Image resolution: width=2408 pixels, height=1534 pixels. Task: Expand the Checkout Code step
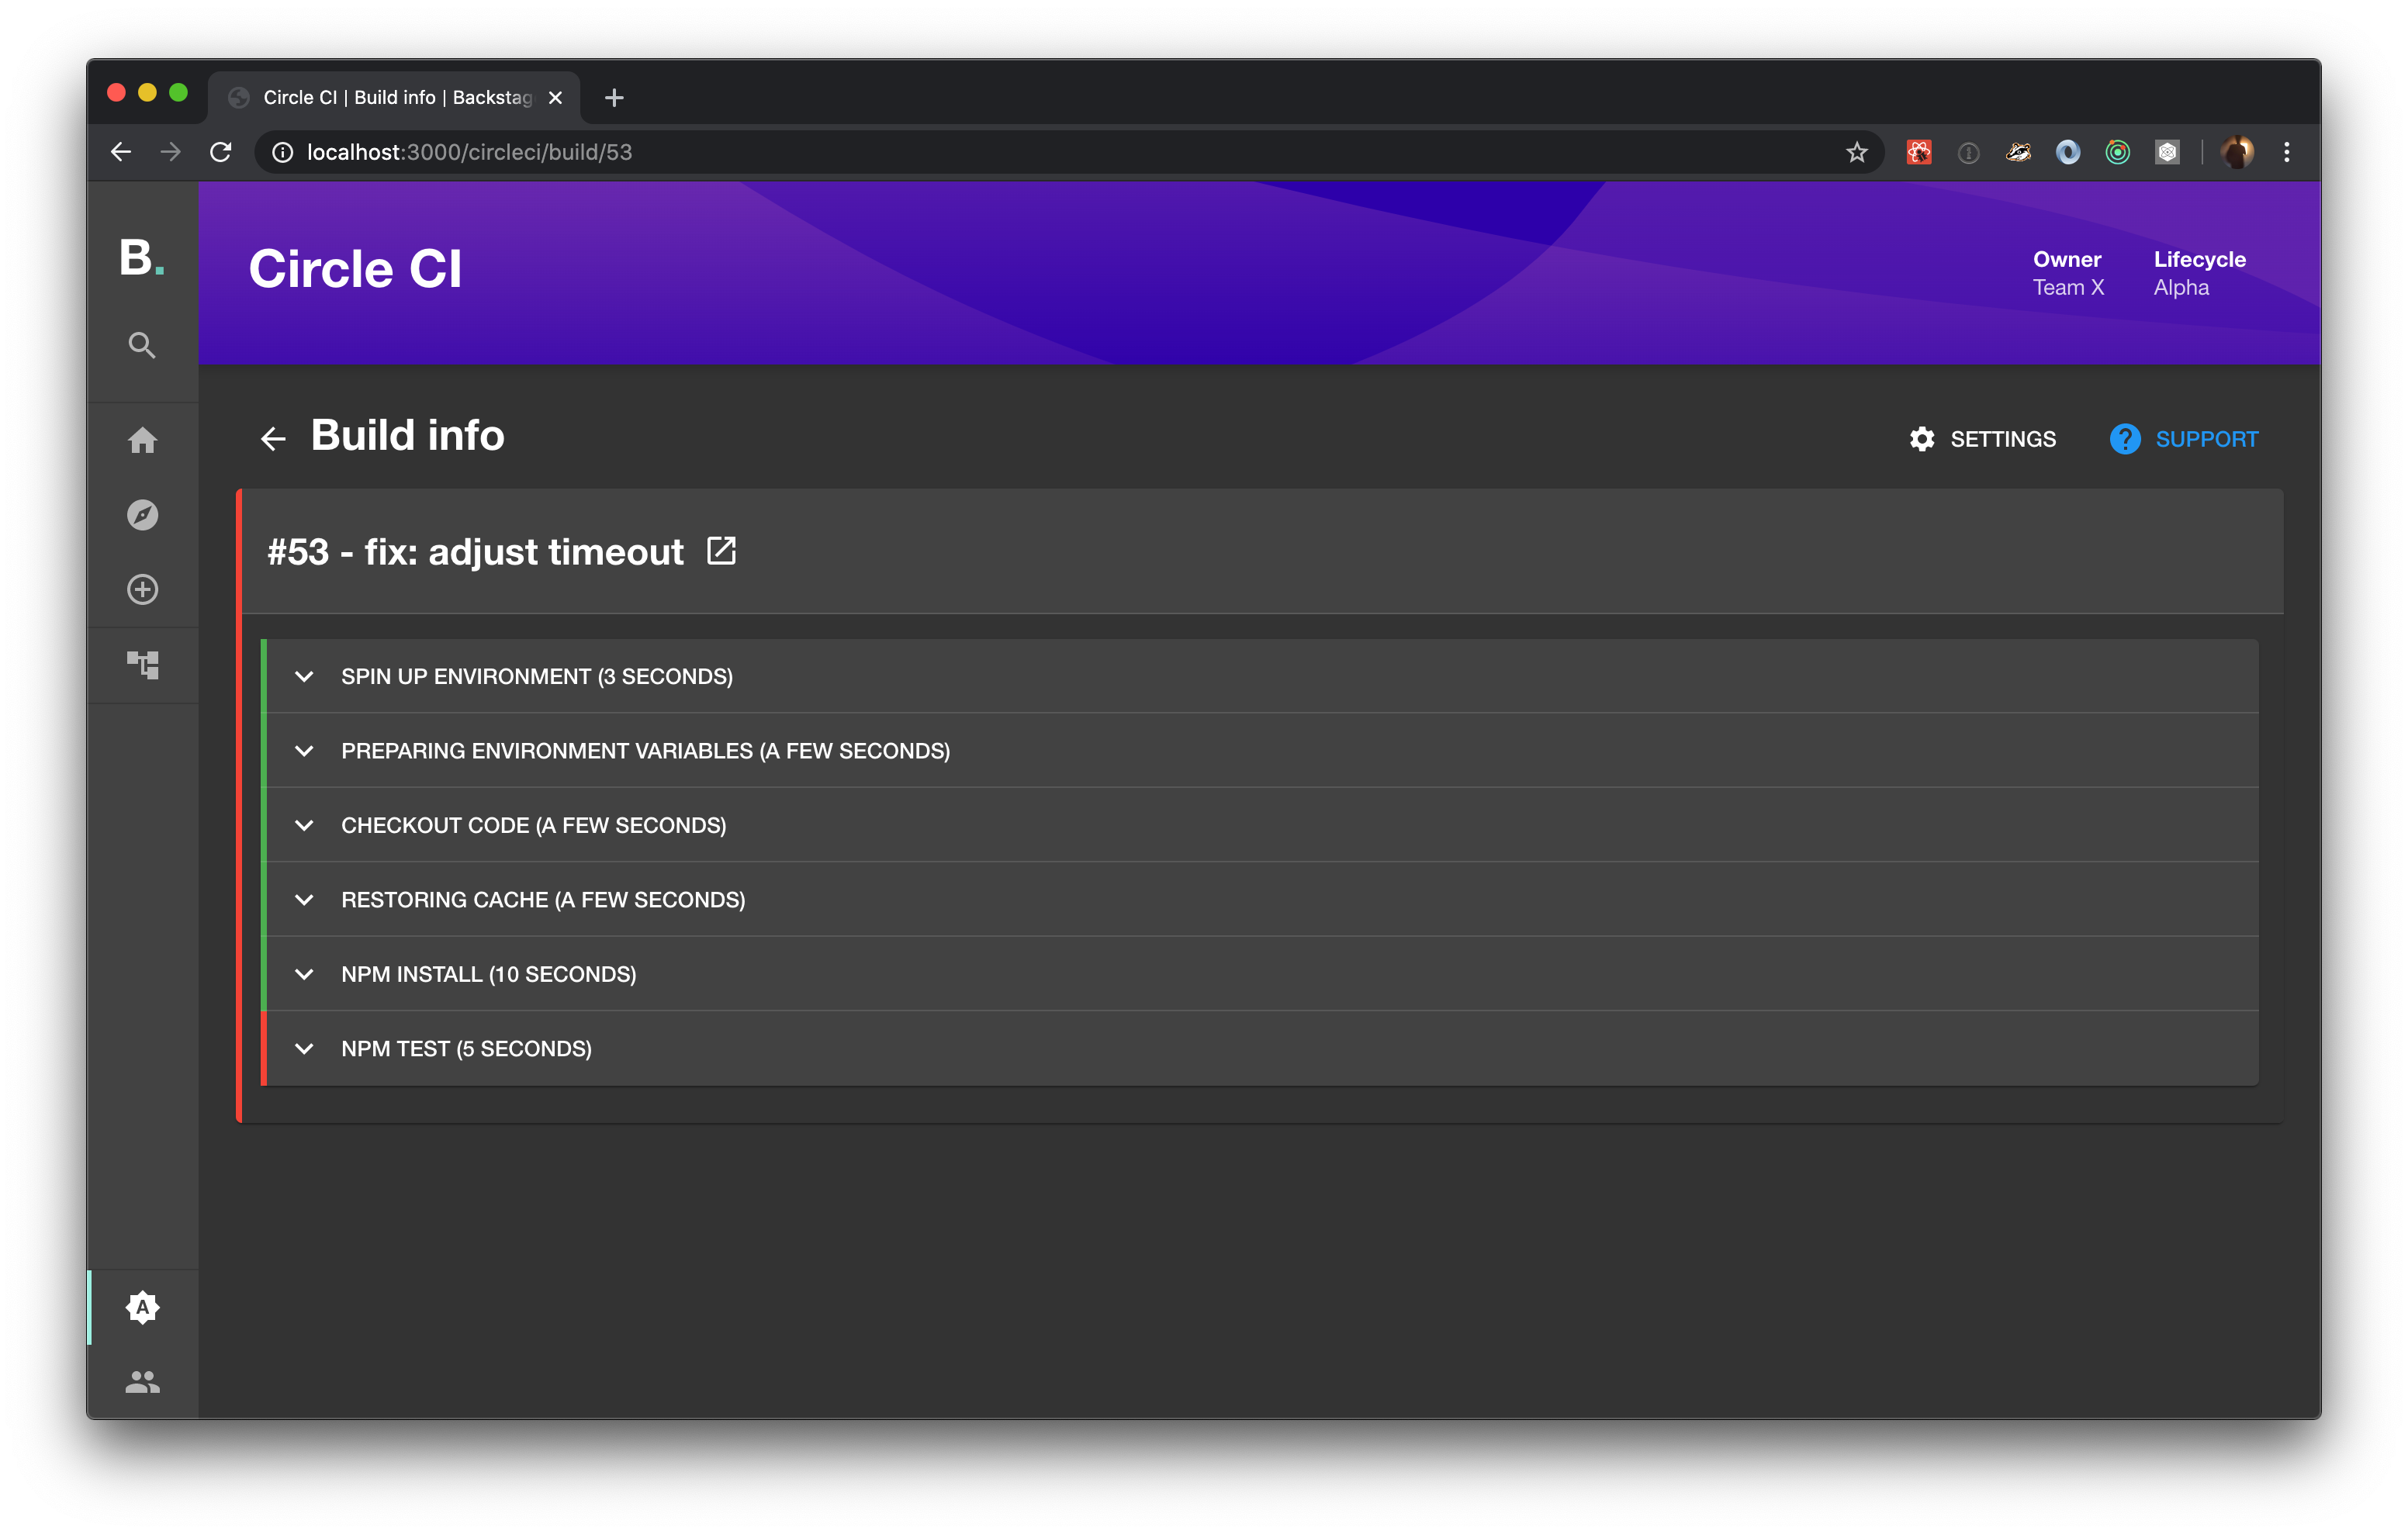pos(1261,825)
